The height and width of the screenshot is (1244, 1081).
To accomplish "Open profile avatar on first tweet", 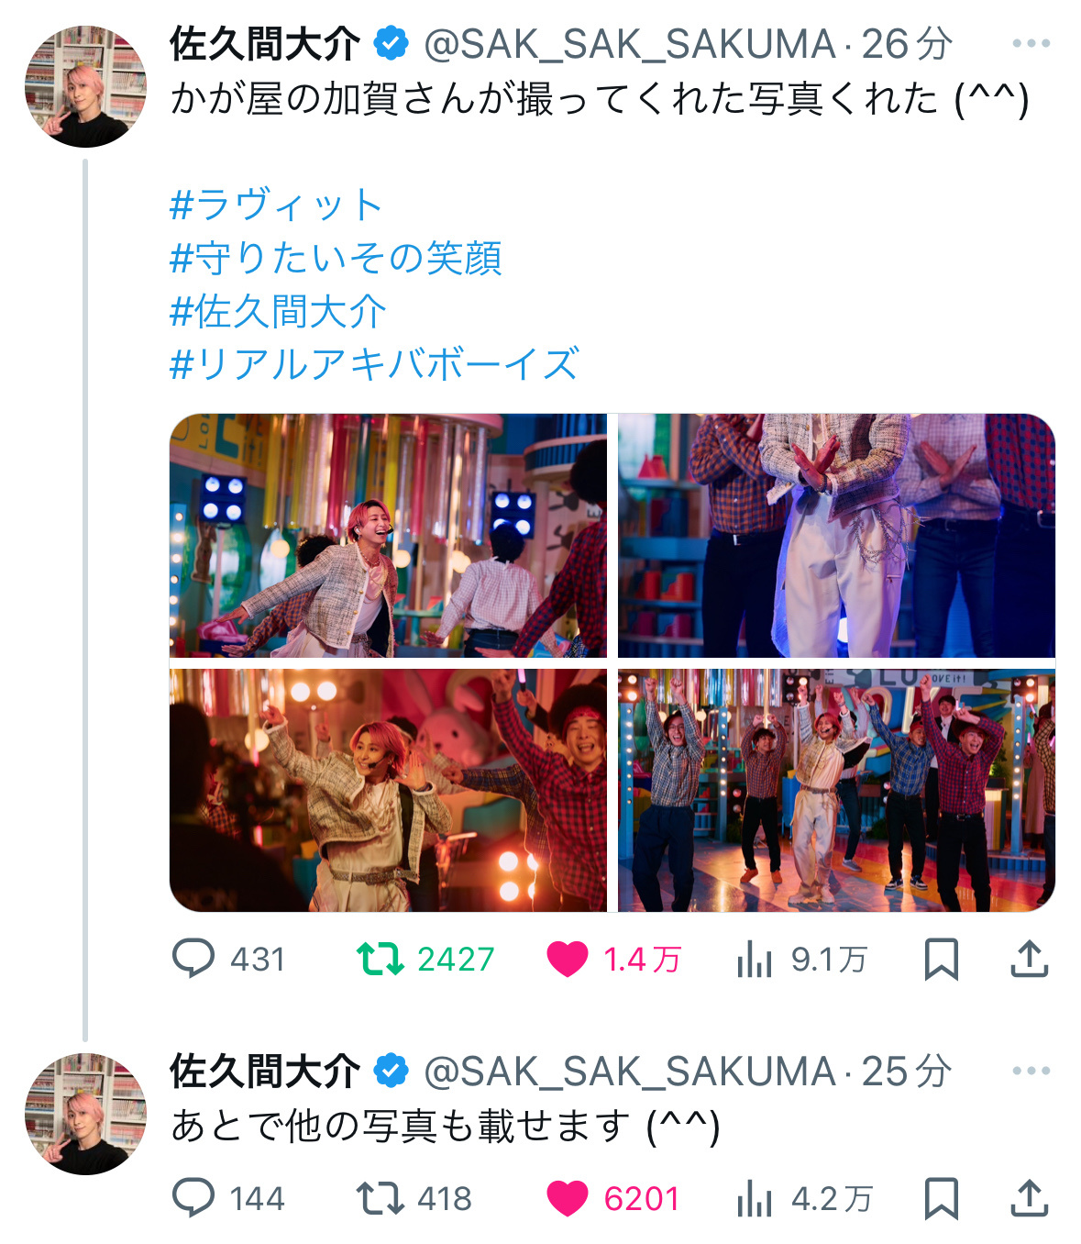I will tap(85, 86).
